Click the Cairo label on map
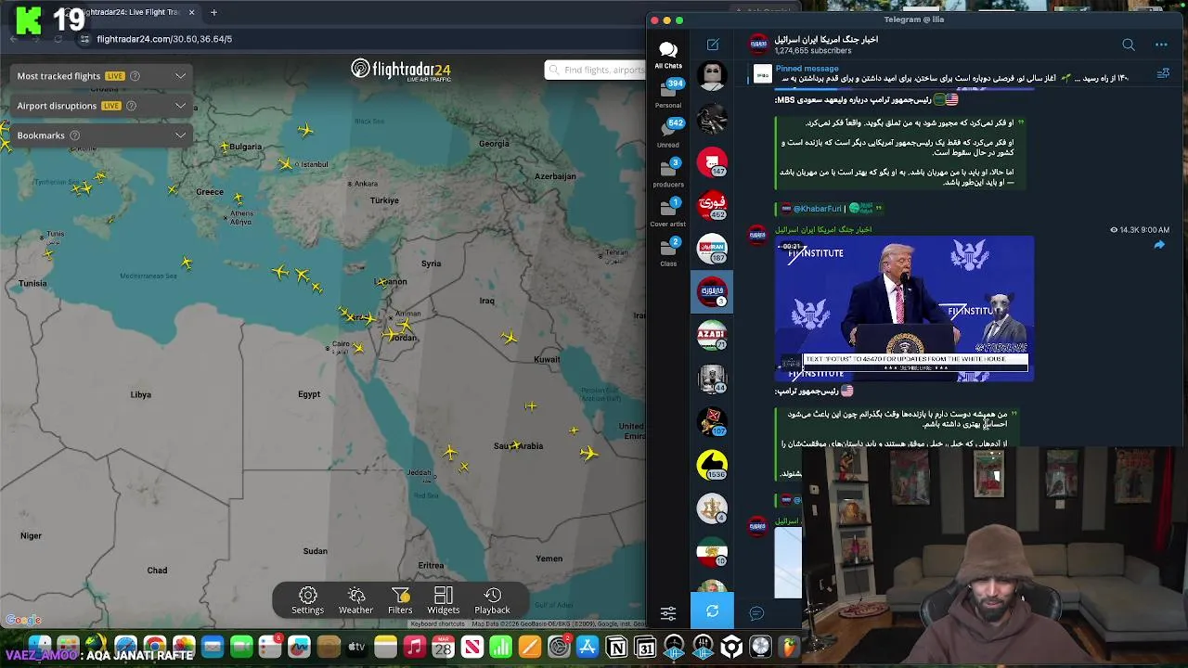Screen dimensions: 1188x668 [340, 344]
